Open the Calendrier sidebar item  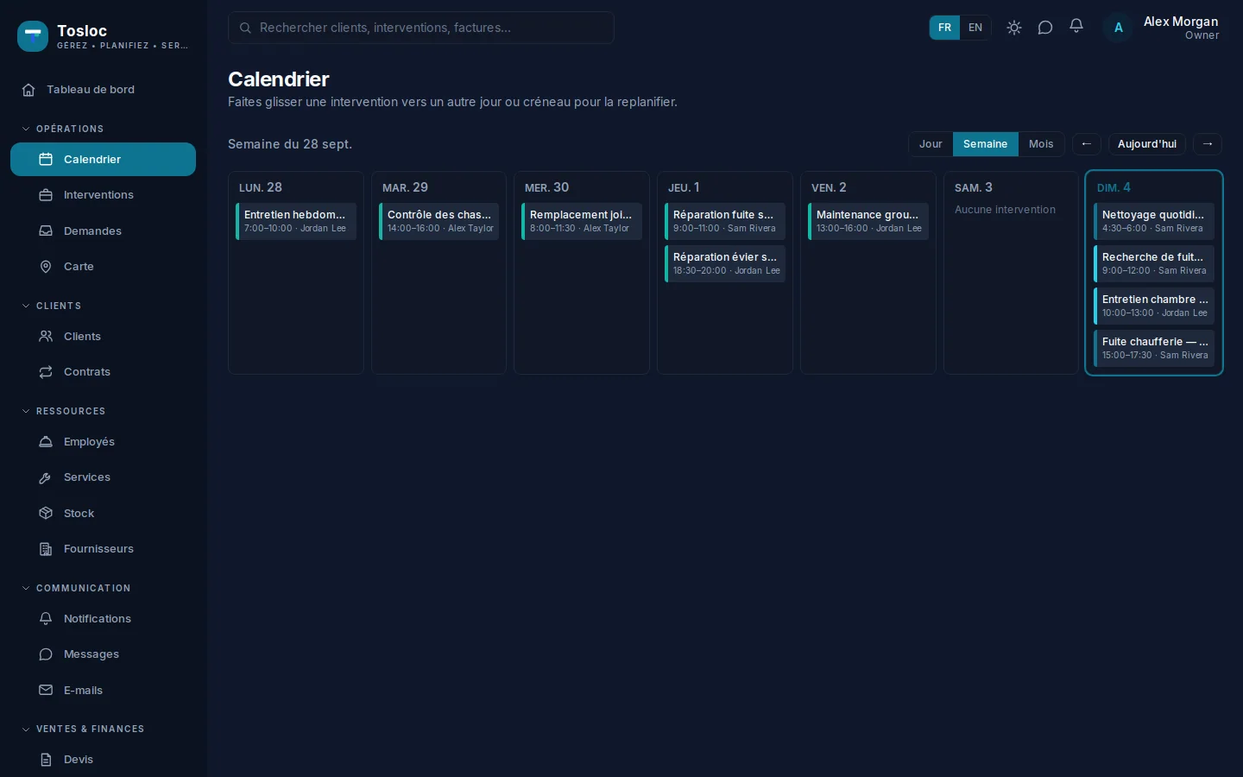[x=103, y=160]
